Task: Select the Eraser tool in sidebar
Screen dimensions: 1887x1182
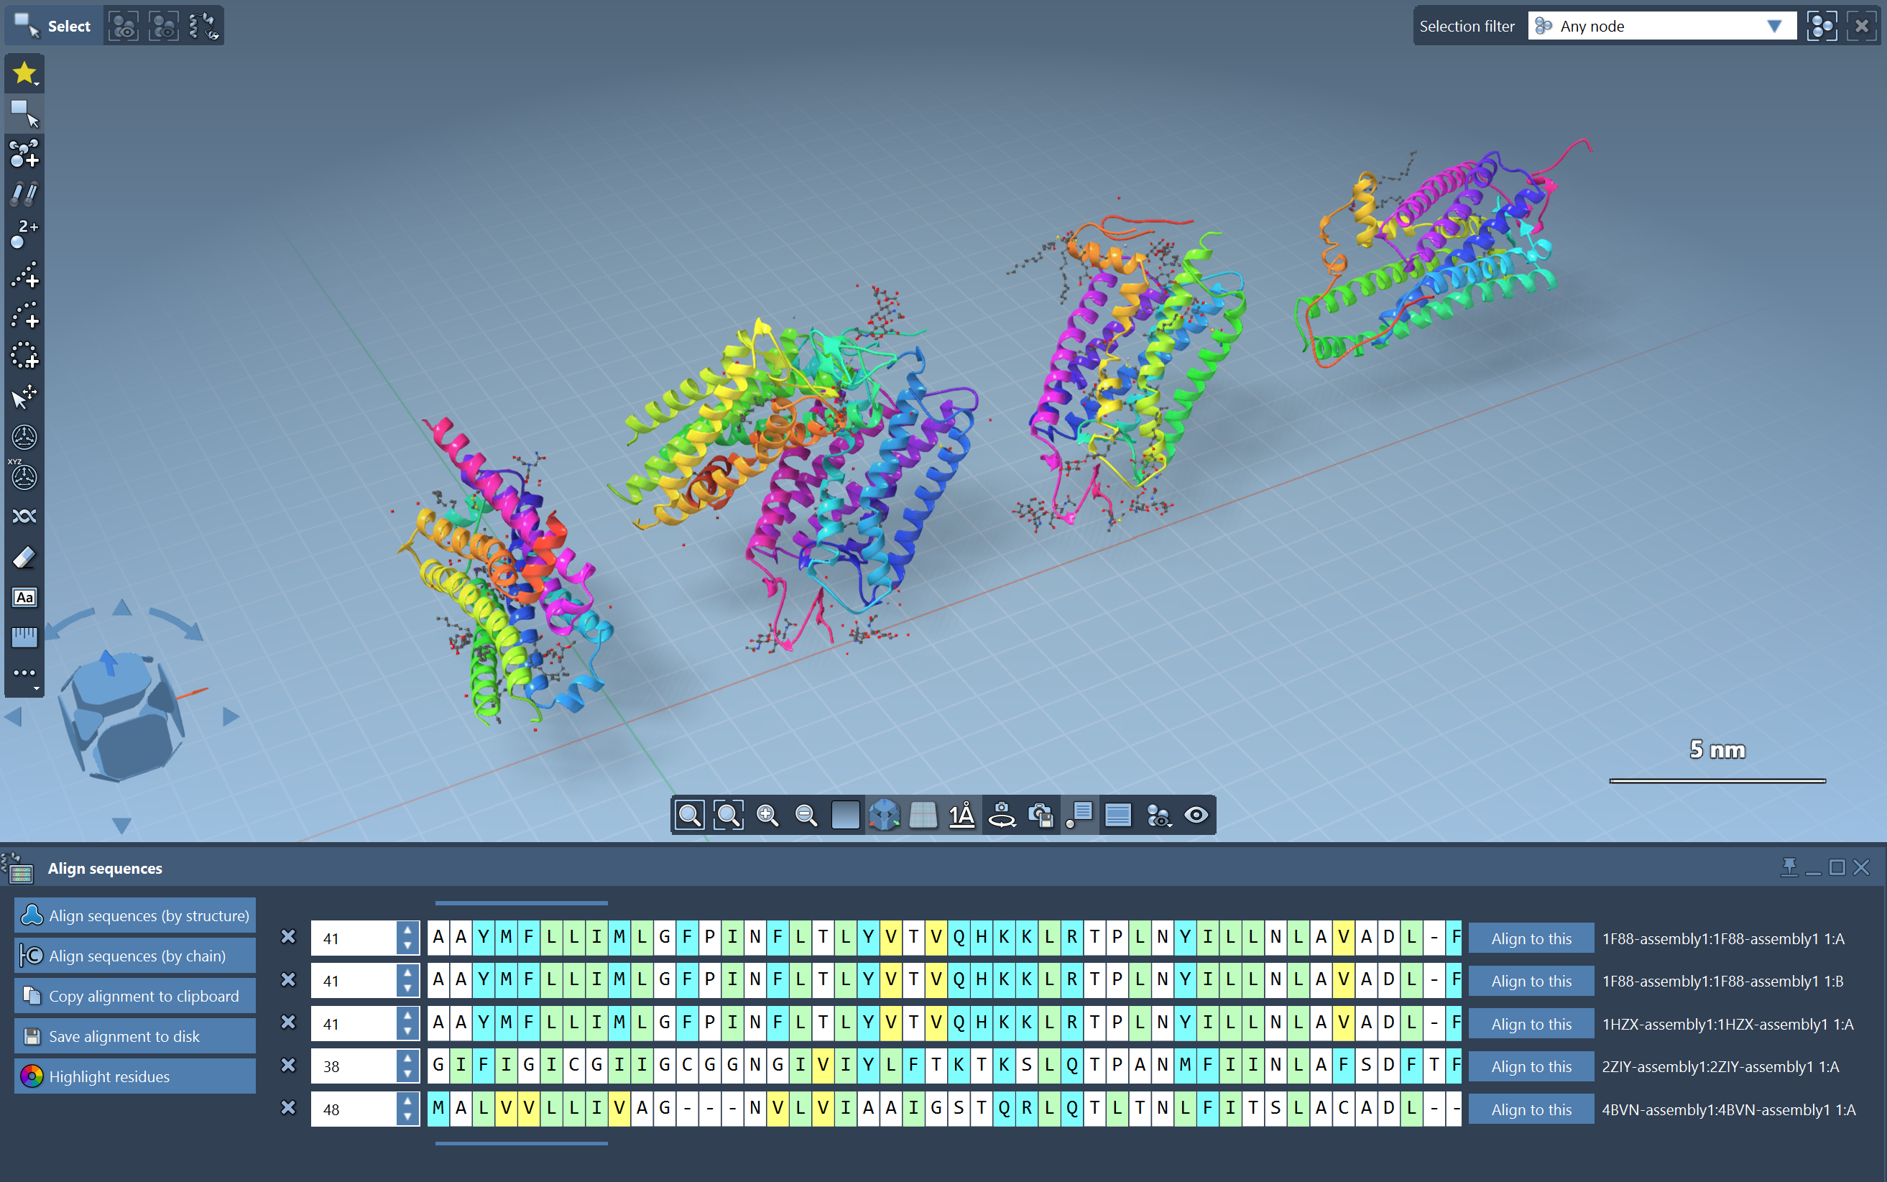Action: [24, 558]
